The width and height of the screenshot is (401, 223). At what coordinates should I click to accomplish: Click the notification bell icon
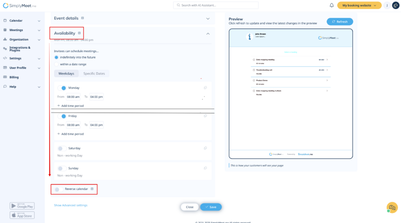click(x=331, y=6)
